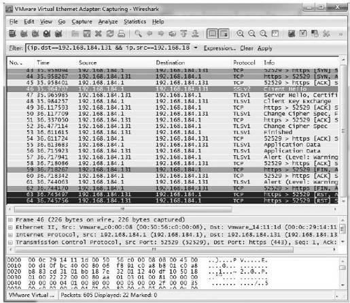Open a capture file icon
350x303 pixels.
[75, 34]
